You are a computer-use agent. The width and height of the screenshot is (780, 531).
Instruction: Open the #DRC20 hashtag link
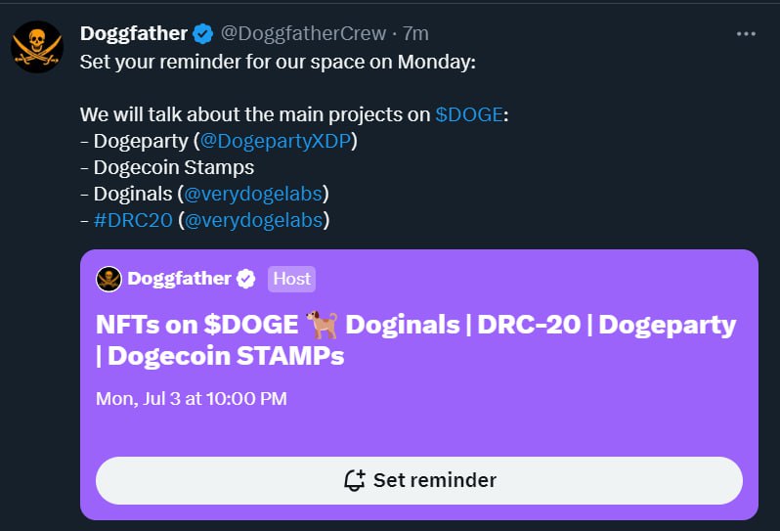pos(133,220)
